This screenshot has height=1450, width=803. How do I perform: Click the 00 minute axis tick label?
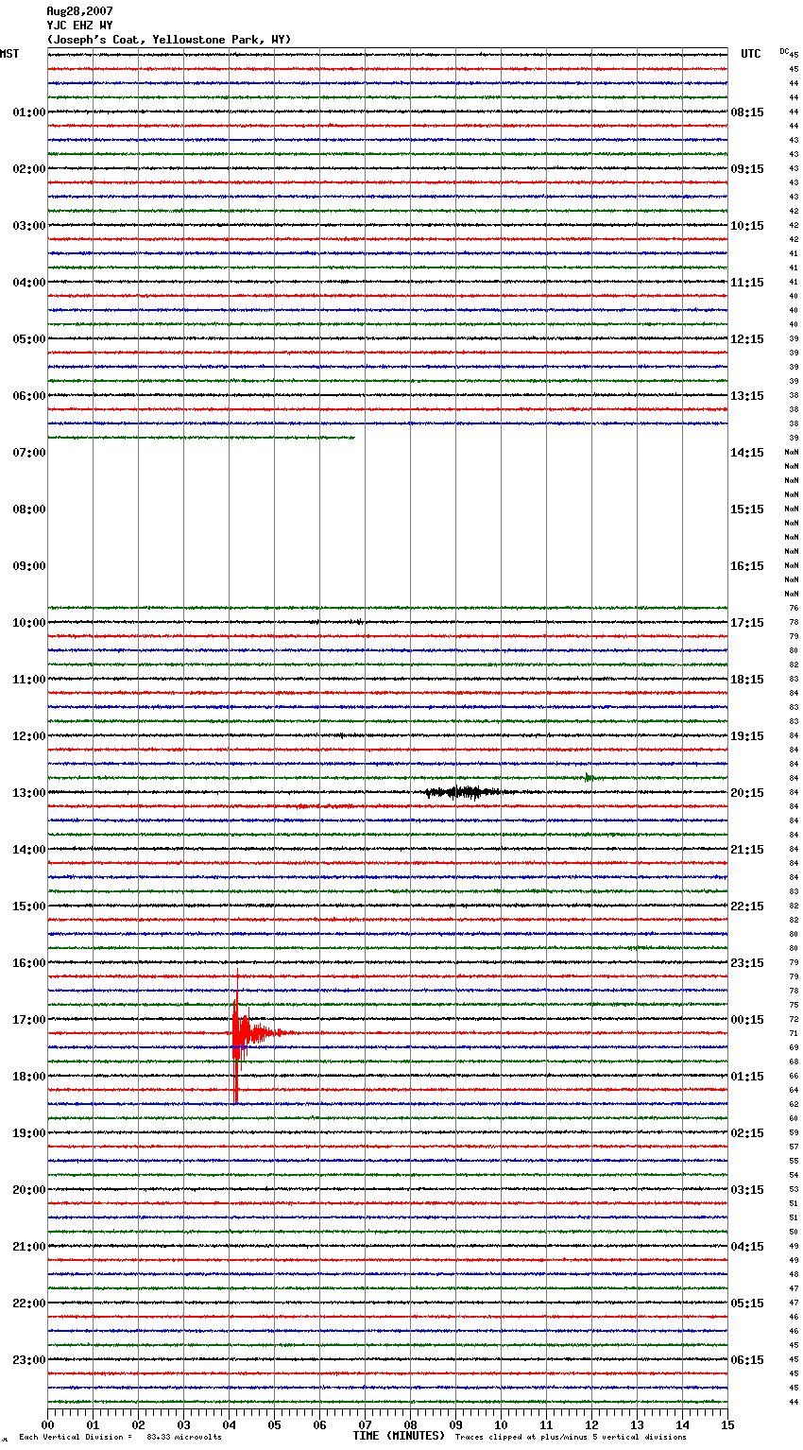47,1424
